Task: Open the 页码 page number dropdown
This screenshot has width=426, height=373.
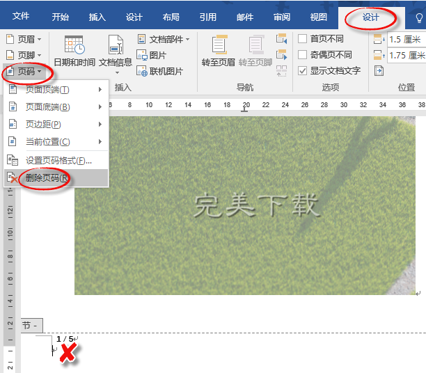Action: tap(24, 72)
